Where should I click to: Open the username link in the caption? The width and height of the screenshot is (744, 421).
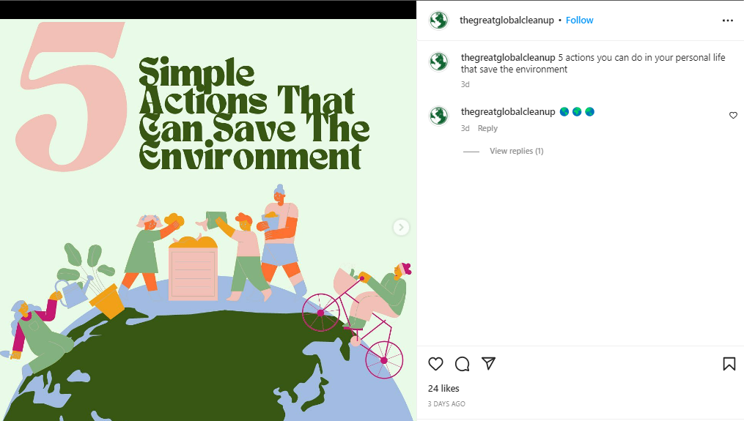(508, 57)
